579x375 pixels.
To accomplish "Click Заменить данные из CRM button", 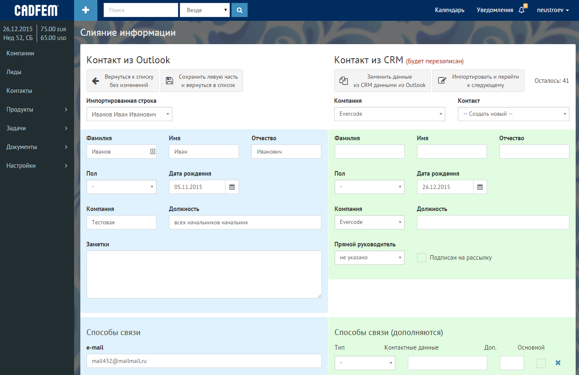I will pyautogui.click(x=382, y=81).
